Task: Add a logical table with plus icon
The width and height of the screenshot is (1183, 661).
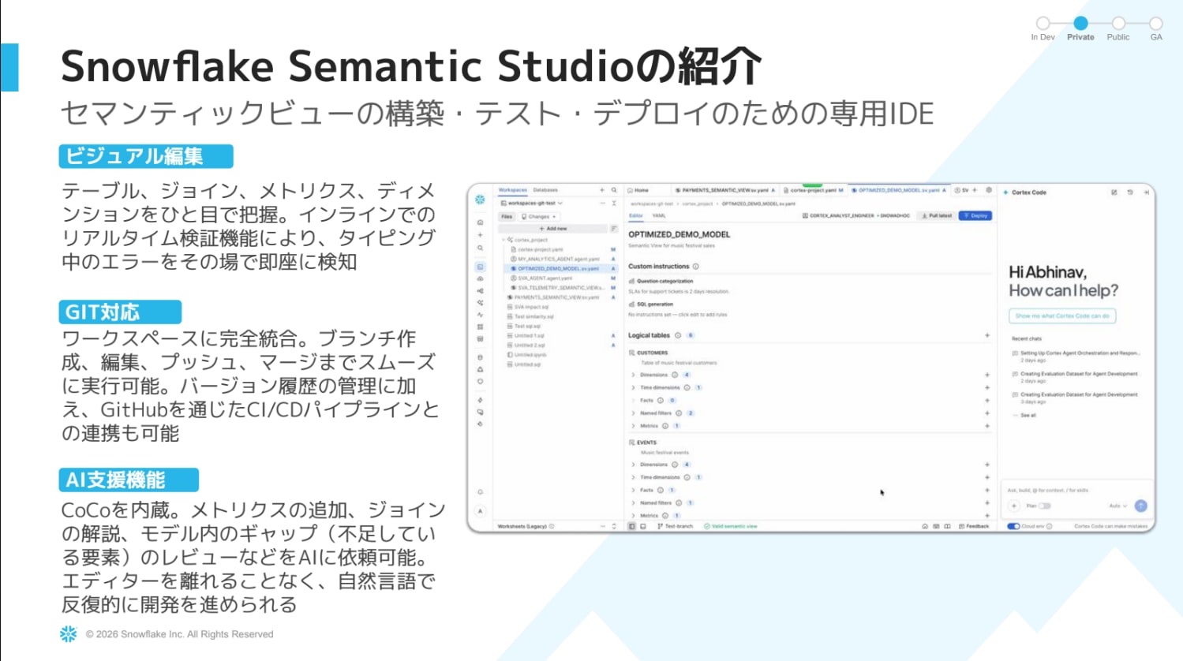Action: [x=987, y=335]
